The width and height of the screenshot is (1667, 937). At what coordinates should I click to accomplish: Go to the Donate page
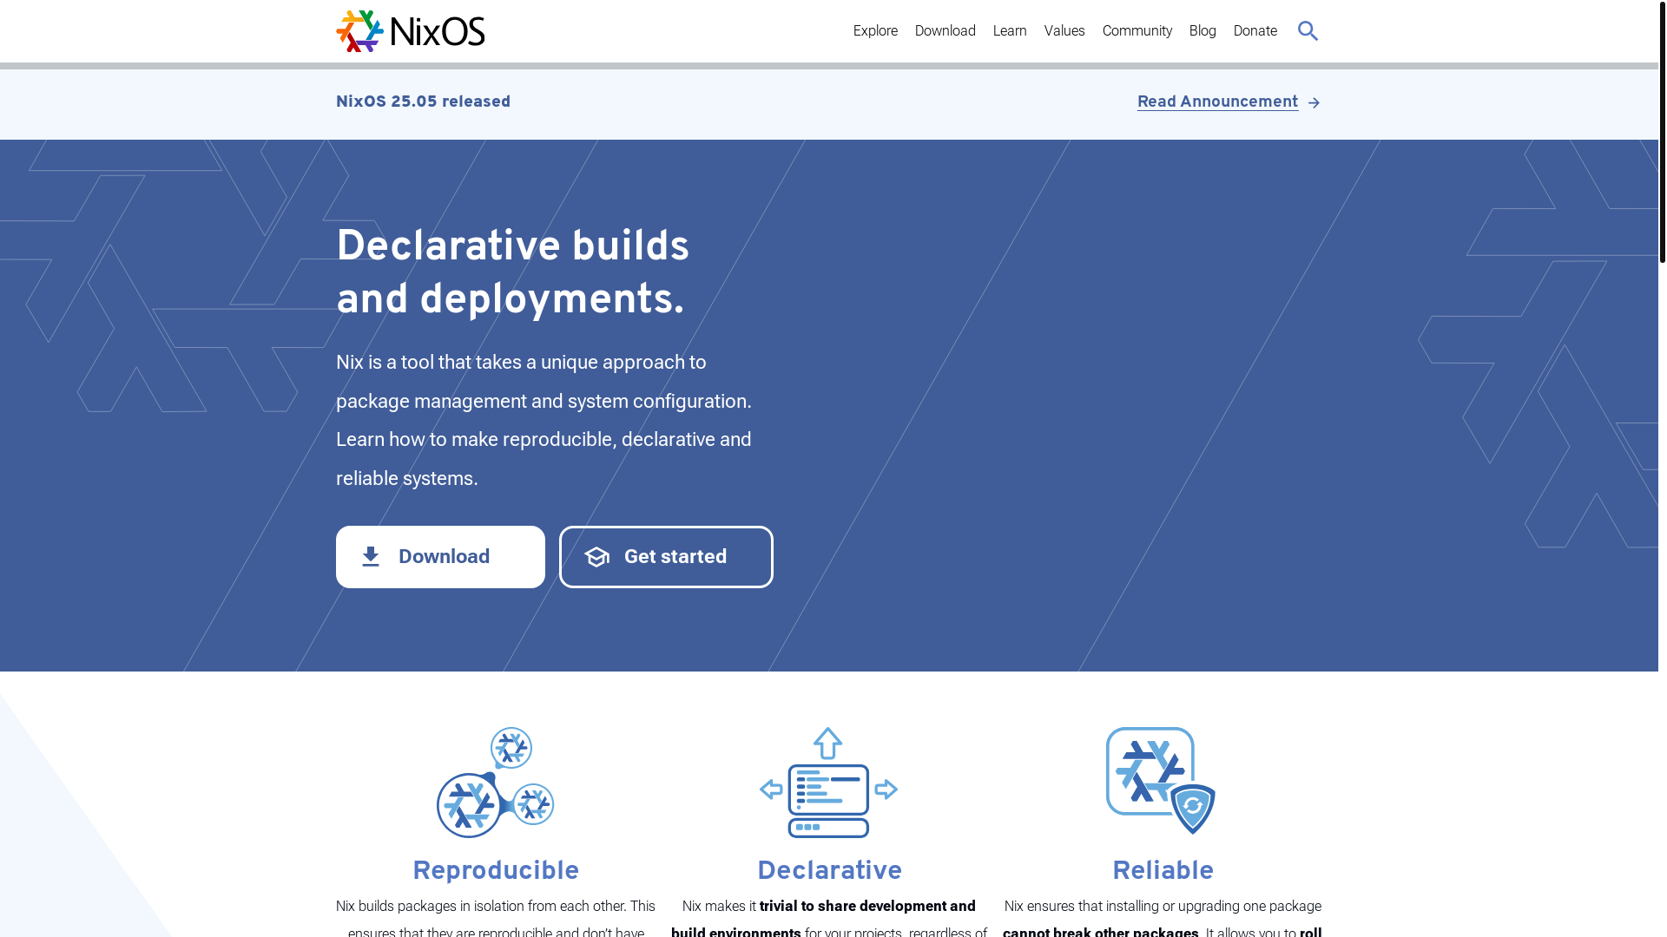click(1255, 31)
